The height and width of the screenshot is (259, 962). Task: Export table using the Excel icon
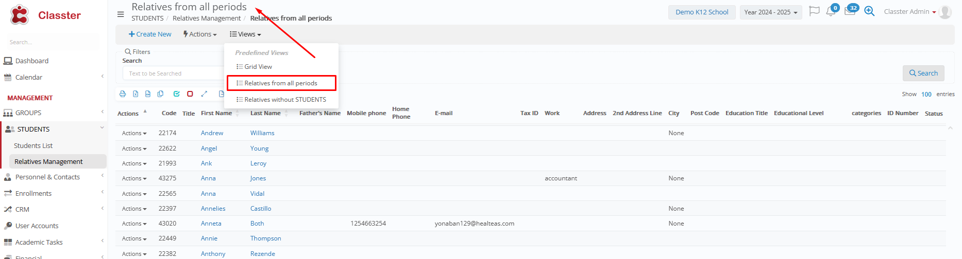[136, 94]
